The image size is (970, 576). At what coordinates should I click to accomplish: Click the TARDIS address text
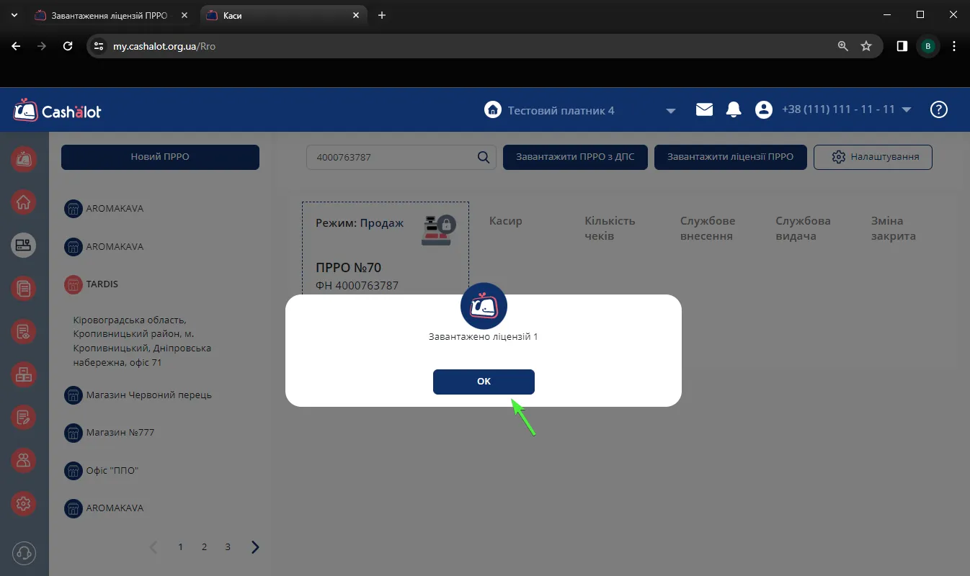click(x=143, y=341)
